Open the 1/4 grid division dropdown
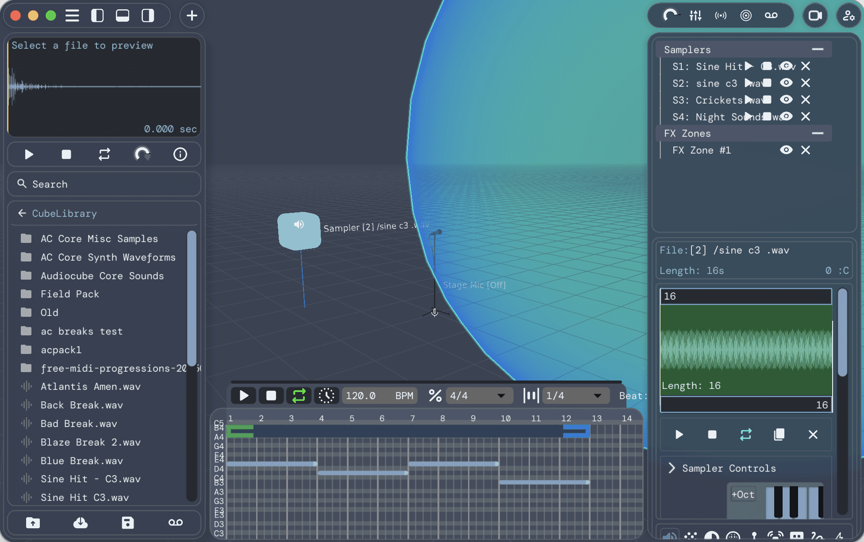 coord(575,396)
